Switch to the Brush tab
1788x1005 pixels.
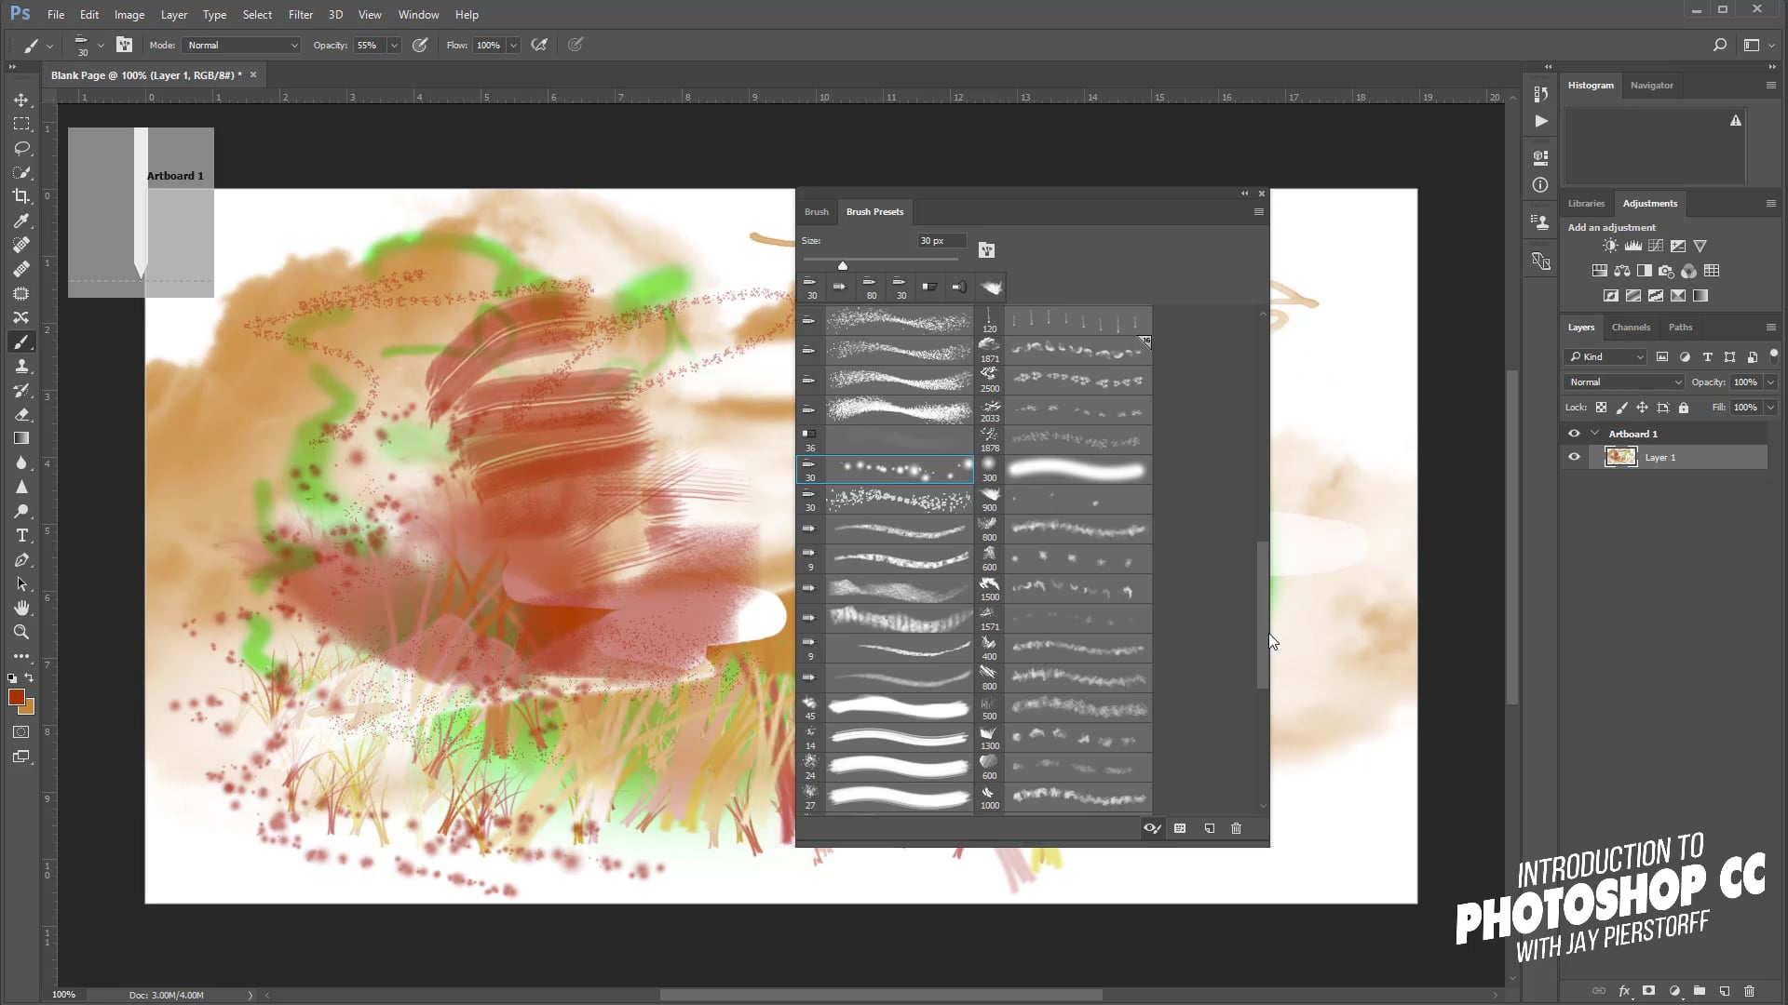816,212
